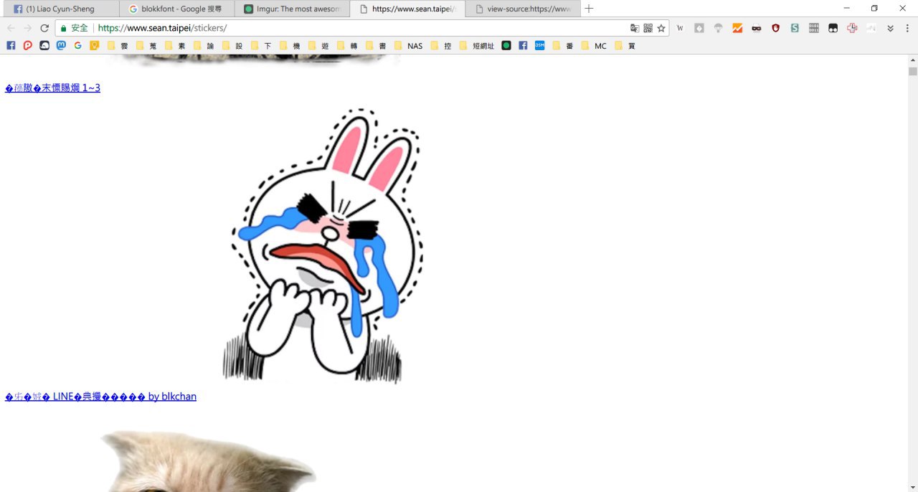Open the LINE sticker link by blkchan
This screenshot has height=492, width=918.
coord(100,397)
